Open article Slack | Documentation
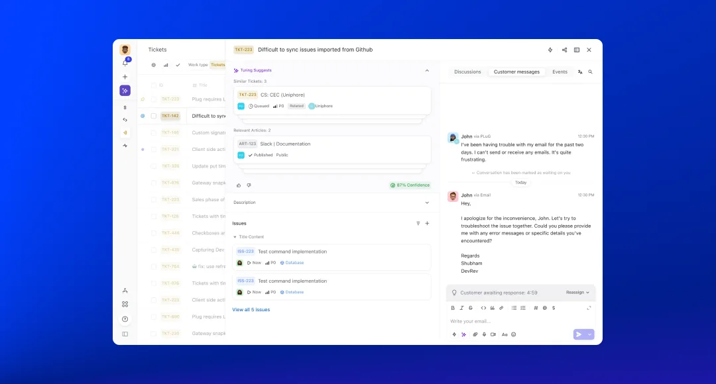Screen dimensions: 716x384 332,149
